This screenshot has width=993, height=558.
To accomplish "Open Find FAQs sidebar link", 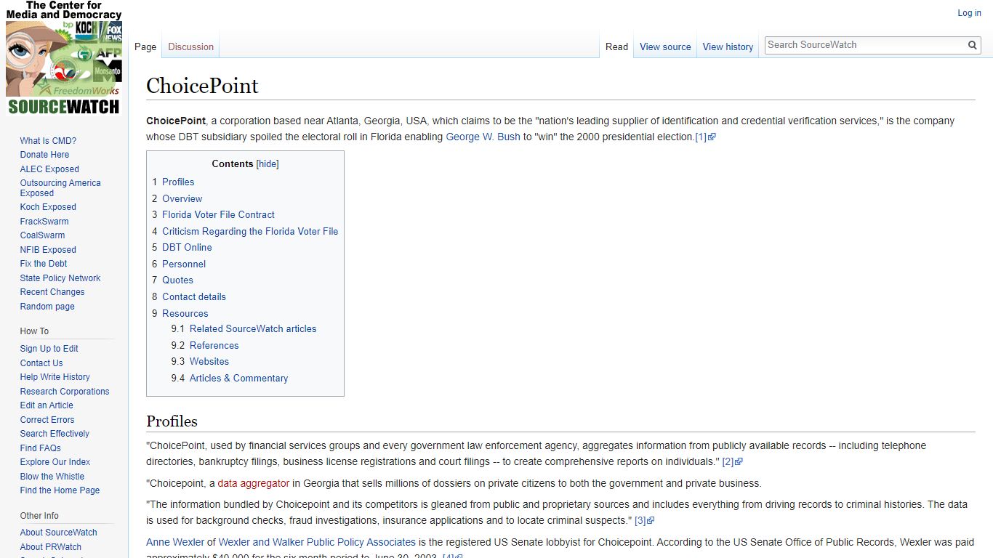I will [41, 448].
